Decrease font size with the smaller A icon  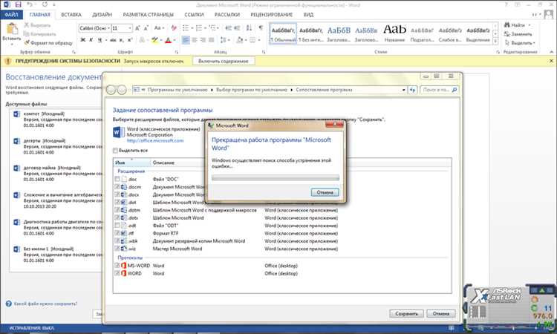click(146, 28)
